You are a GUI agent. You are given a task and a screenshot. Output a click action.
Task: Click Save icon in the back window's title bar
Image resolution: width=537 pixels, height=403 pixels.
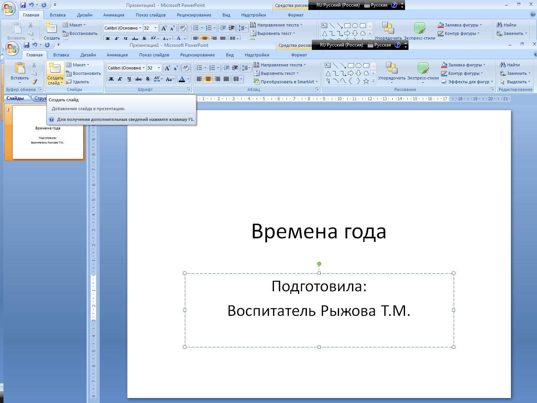click(x=23, y=5)
